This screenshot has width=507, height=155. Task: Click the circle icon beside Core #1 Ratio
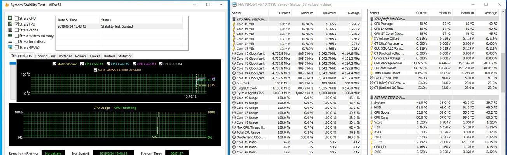pos(234,147)
